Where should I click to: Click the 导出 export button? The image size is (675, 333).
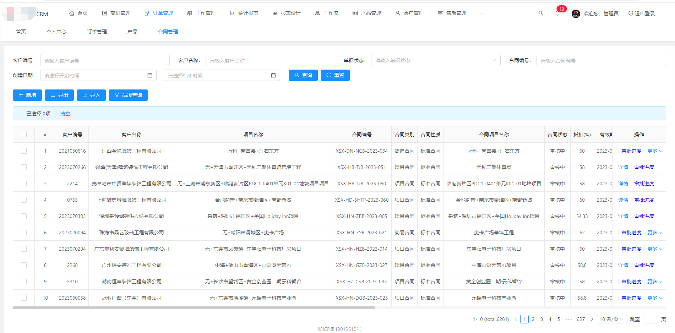59,95
